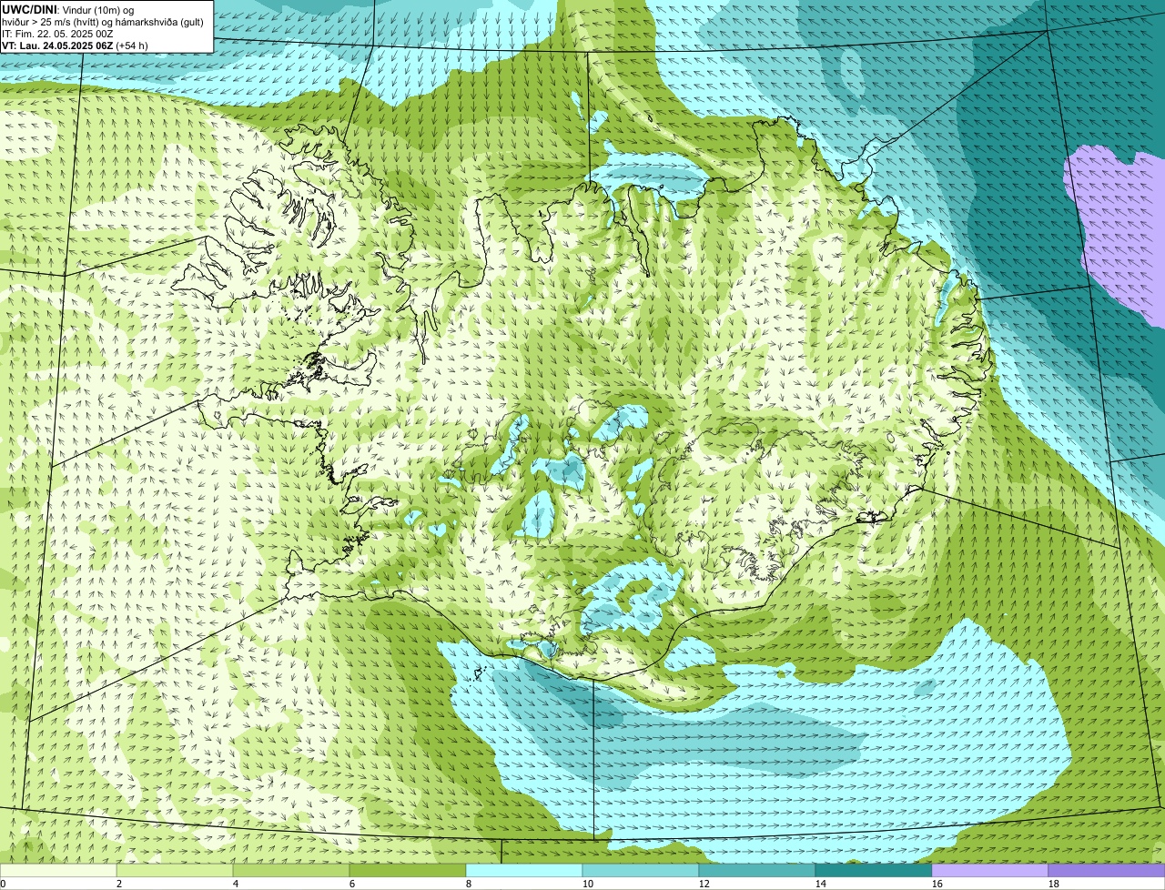1165x890 pixels.
Task: Click the 'hviður > 25 m/s' description line
Action: [x=103, y=21]
